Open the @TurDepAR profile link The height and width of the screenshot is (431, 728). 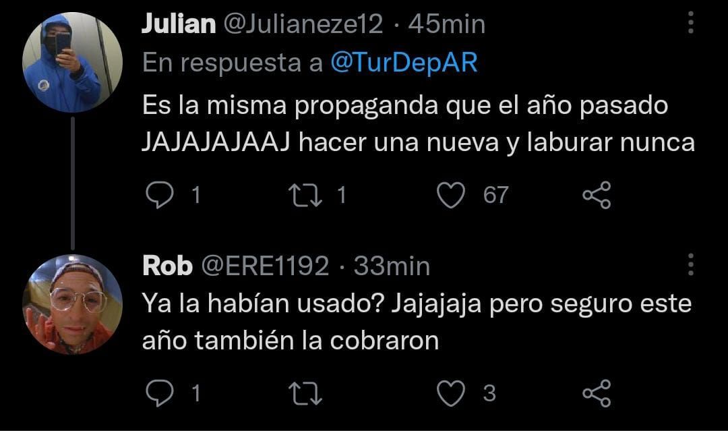(x=404, y=63)
